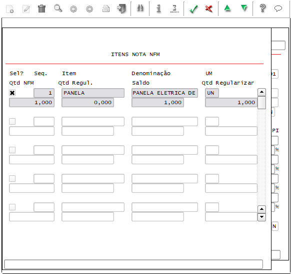The height and width of the screenshot is (274, 291).
Task: Click the binoculars find icon
Action: 140,9
